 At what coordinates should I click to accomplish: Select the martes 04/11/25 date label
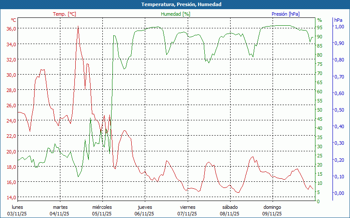pos(60,210)
